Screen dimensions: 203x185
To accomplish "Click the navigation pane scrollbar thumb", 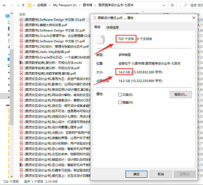I will pos(12,87).
